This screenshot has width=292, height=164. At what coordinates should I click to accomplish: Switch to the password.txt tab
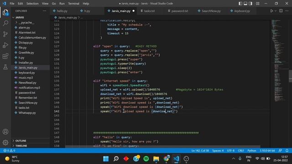pyautogui.click(x=180, y=11)
